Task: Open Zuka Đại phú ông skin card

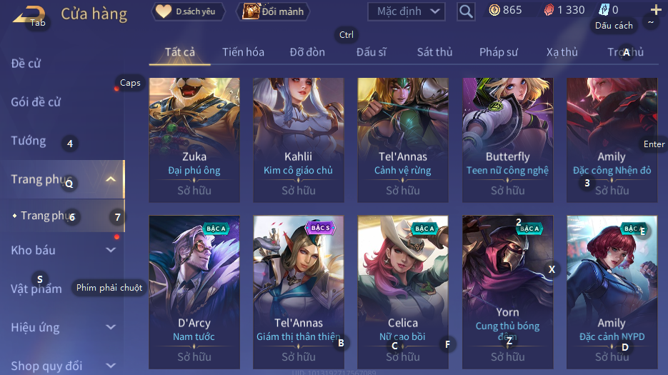Action: point(194,140)
